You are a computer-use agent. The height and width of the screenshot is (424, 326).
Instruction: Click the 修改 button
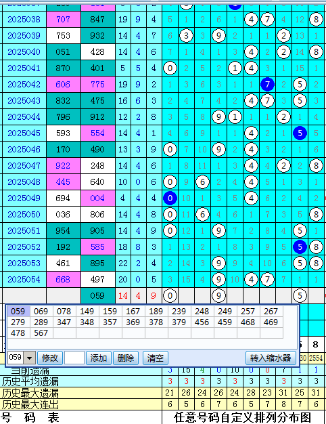(50, 358)
